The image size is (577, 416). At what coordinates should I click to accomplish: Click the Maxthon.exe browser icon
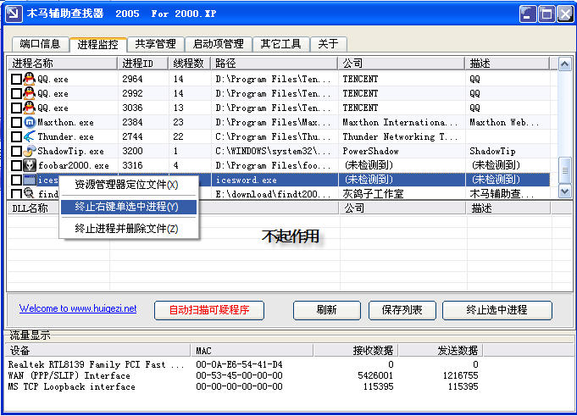[30, 122]
